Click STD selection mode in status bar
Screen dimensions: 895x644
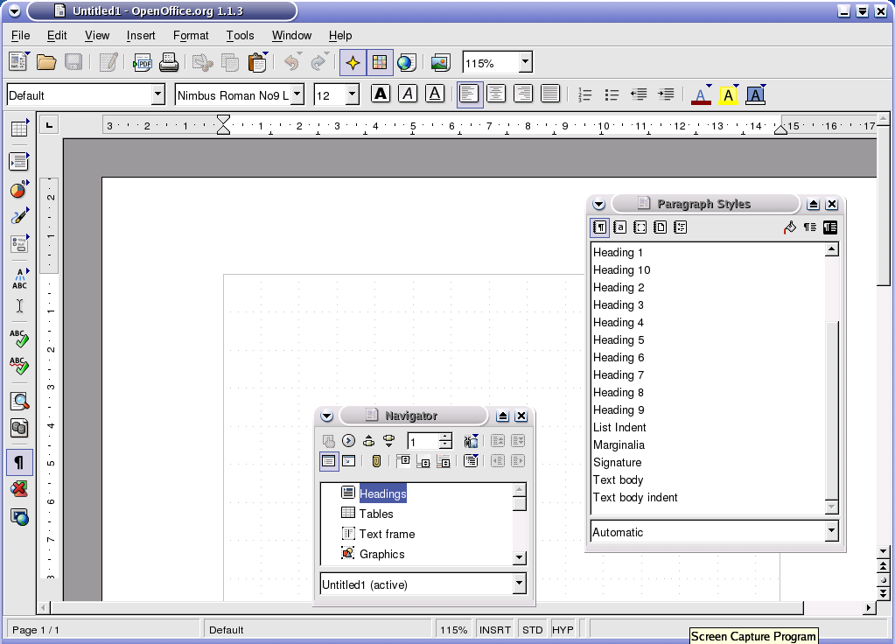(533, 630)
